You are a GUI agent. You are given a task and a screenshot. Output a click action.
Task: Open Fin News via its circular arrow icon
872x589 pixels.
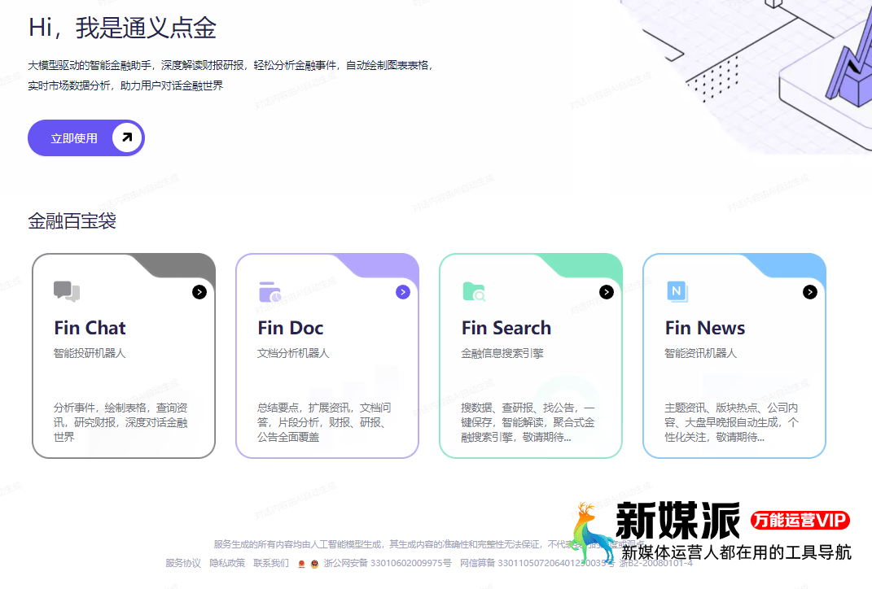[810, 291]
